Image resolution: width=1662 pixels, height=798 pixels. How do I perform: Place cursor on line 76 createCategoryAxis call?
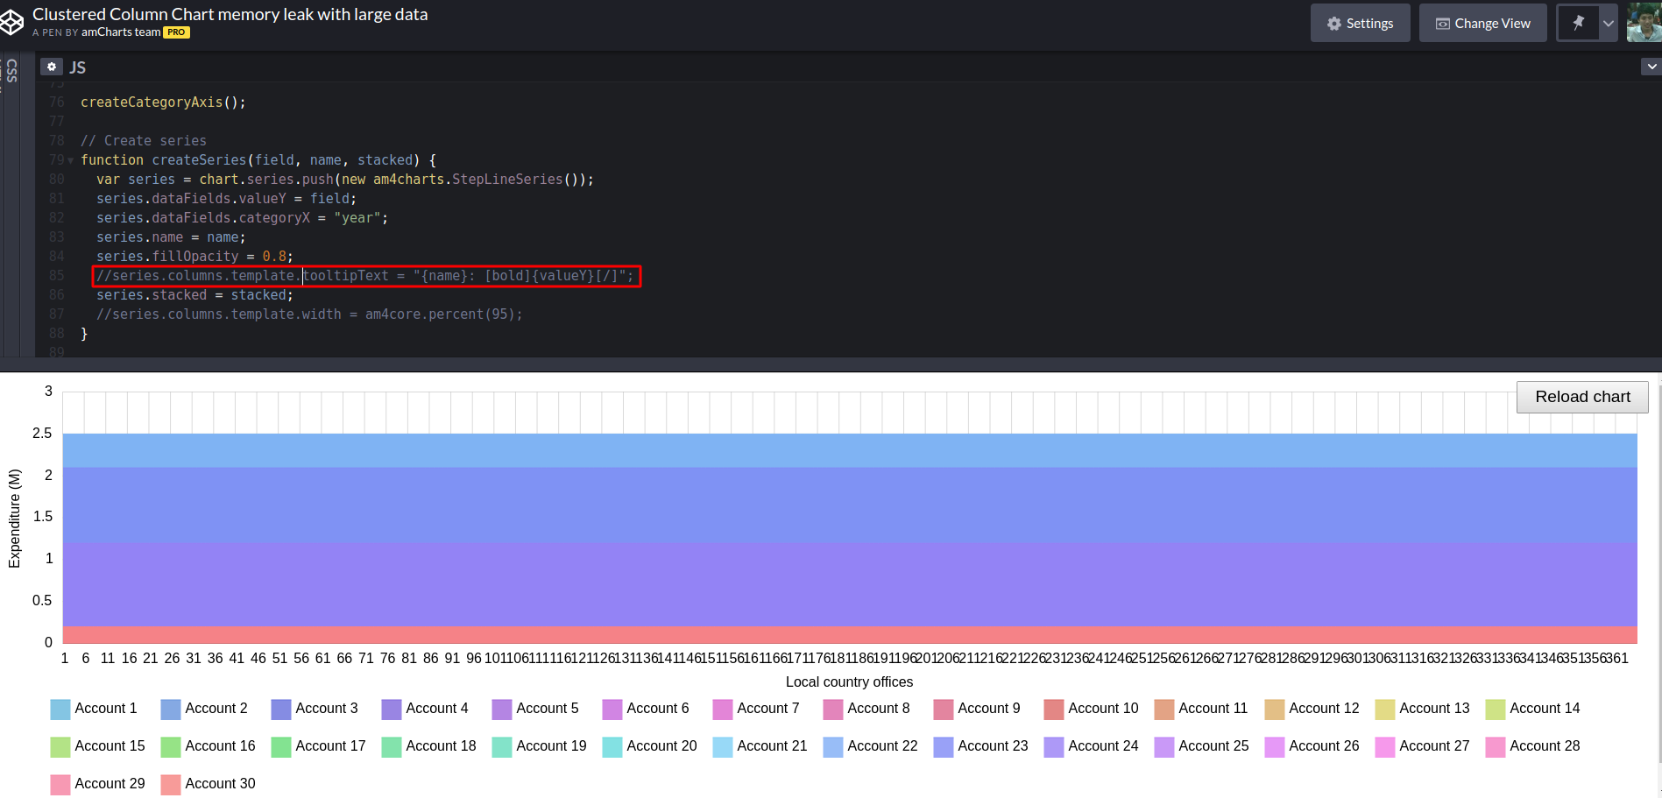163,102
